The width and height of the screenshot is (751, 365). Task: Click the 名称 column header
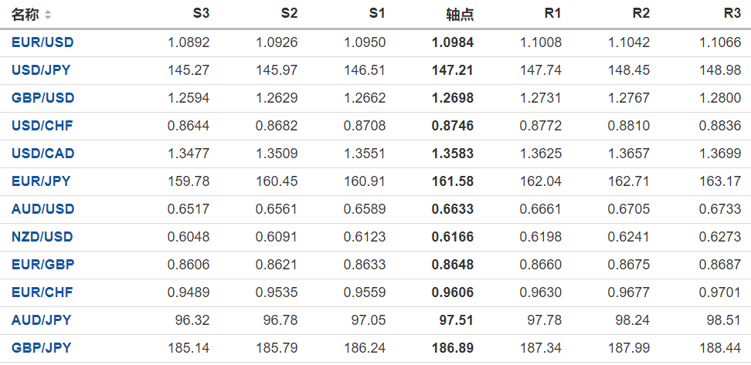[25, 15]
